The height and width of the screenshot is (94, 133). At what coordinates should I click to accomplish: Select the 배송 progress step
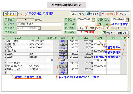point(113,28)
